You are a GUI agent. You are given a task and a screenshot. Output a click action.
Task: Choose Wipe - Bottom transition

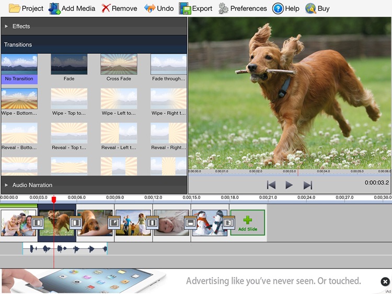click(x=19, y=102)
